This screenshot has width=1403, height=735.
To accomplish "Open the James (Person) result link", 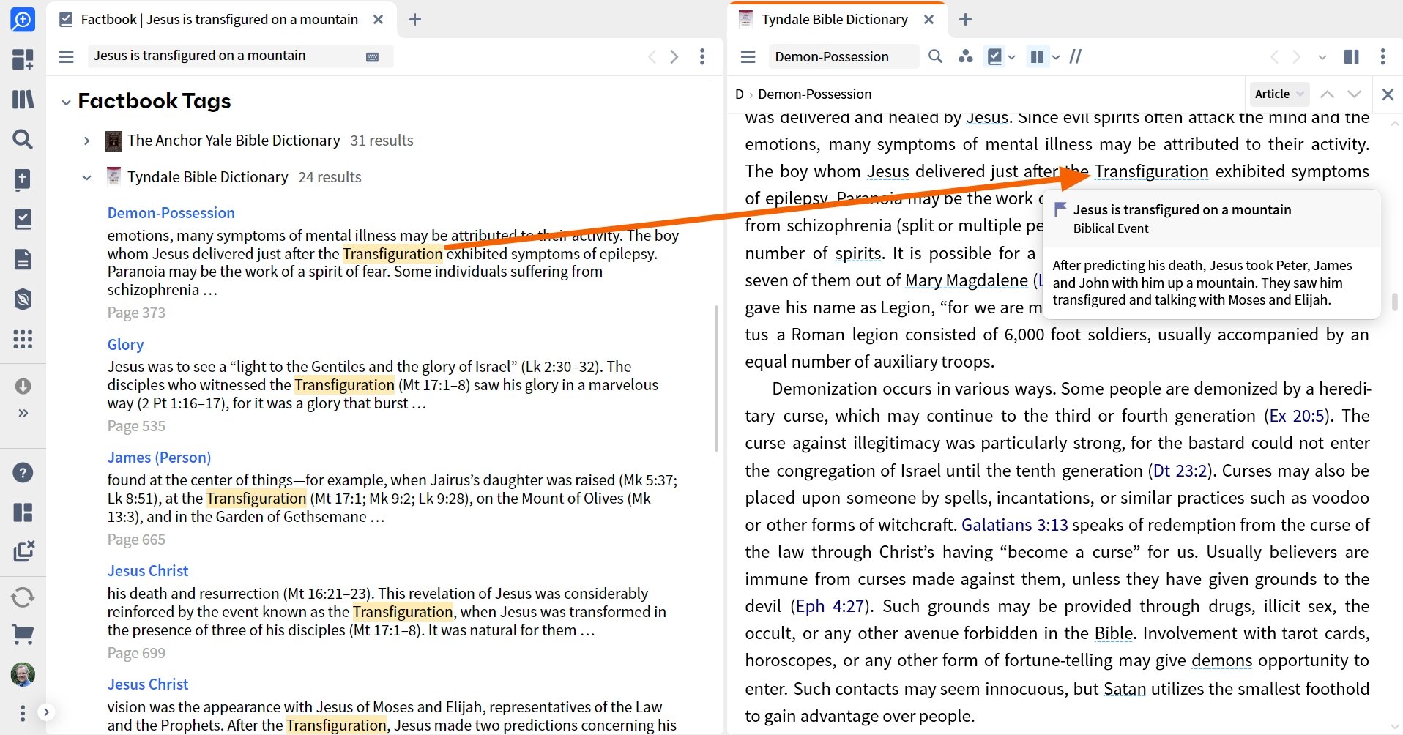I will [x=159, y=458].
